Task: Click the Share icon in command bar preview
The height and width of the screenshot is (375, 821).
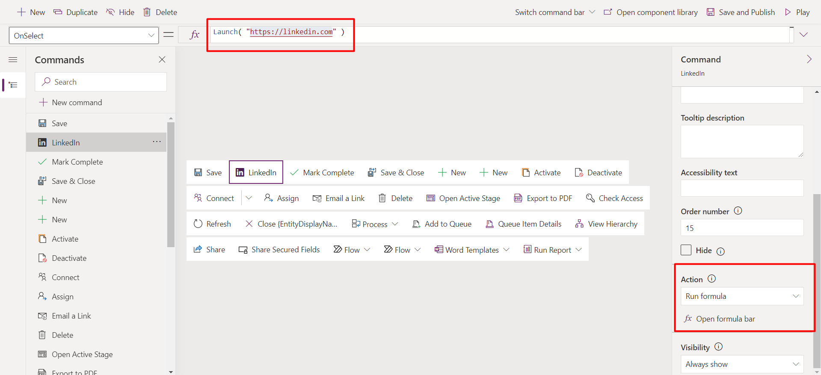Action: [x=198, y=250]
